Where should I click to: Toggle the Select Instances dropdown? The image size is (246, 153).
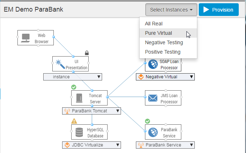click(x=171, y=10)
